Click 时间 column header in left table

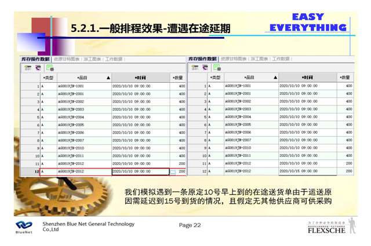tap(140, 78)
